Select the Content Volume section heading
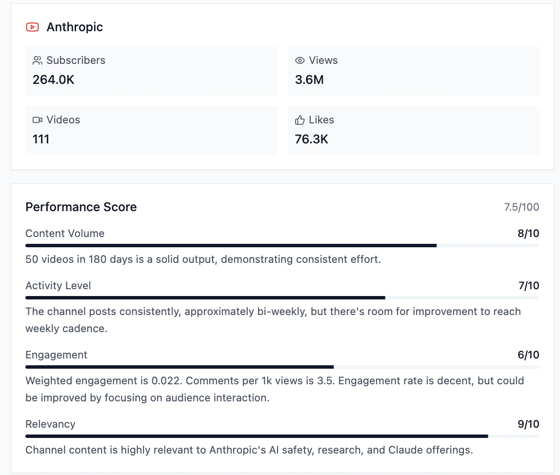The width and height of the screenshot is (560, 475). 65,233
